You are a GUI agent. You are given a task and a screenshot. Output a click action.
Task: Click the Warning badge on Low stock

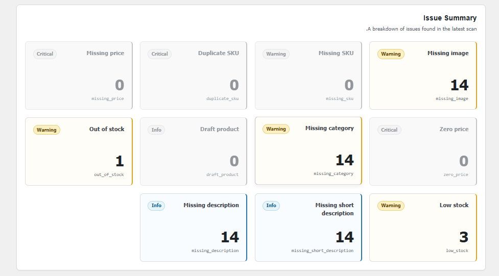pyautogui.click(x=391, y=206)
